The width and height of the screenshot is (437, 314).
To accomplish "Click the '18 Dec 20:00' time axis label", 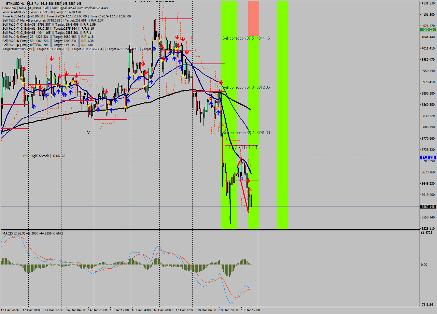I will (228, 310).
